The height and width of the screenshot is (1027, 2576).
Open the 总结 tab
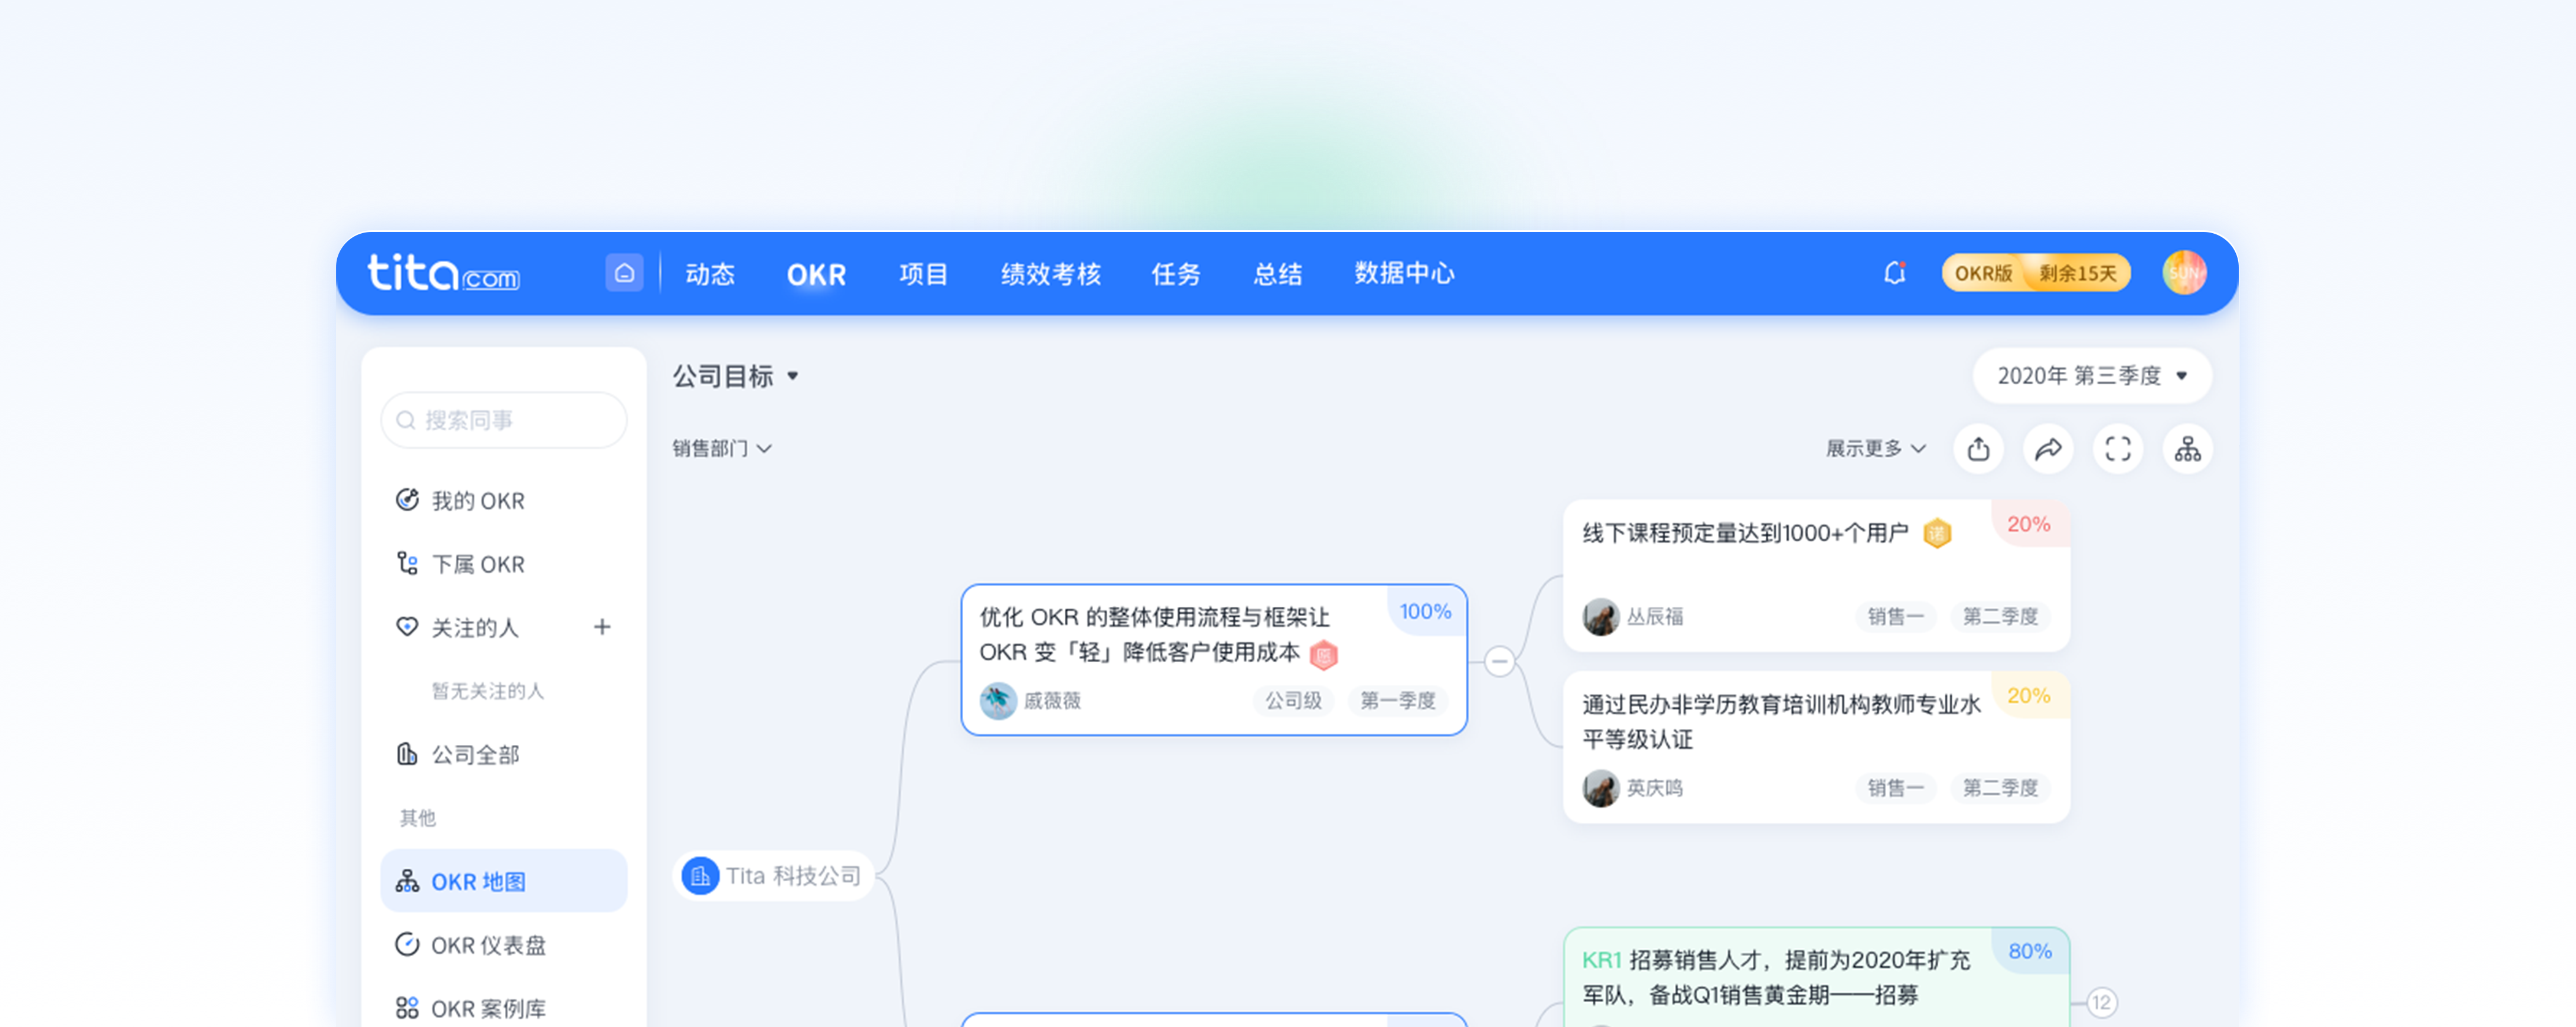[x=1278, y=274]
